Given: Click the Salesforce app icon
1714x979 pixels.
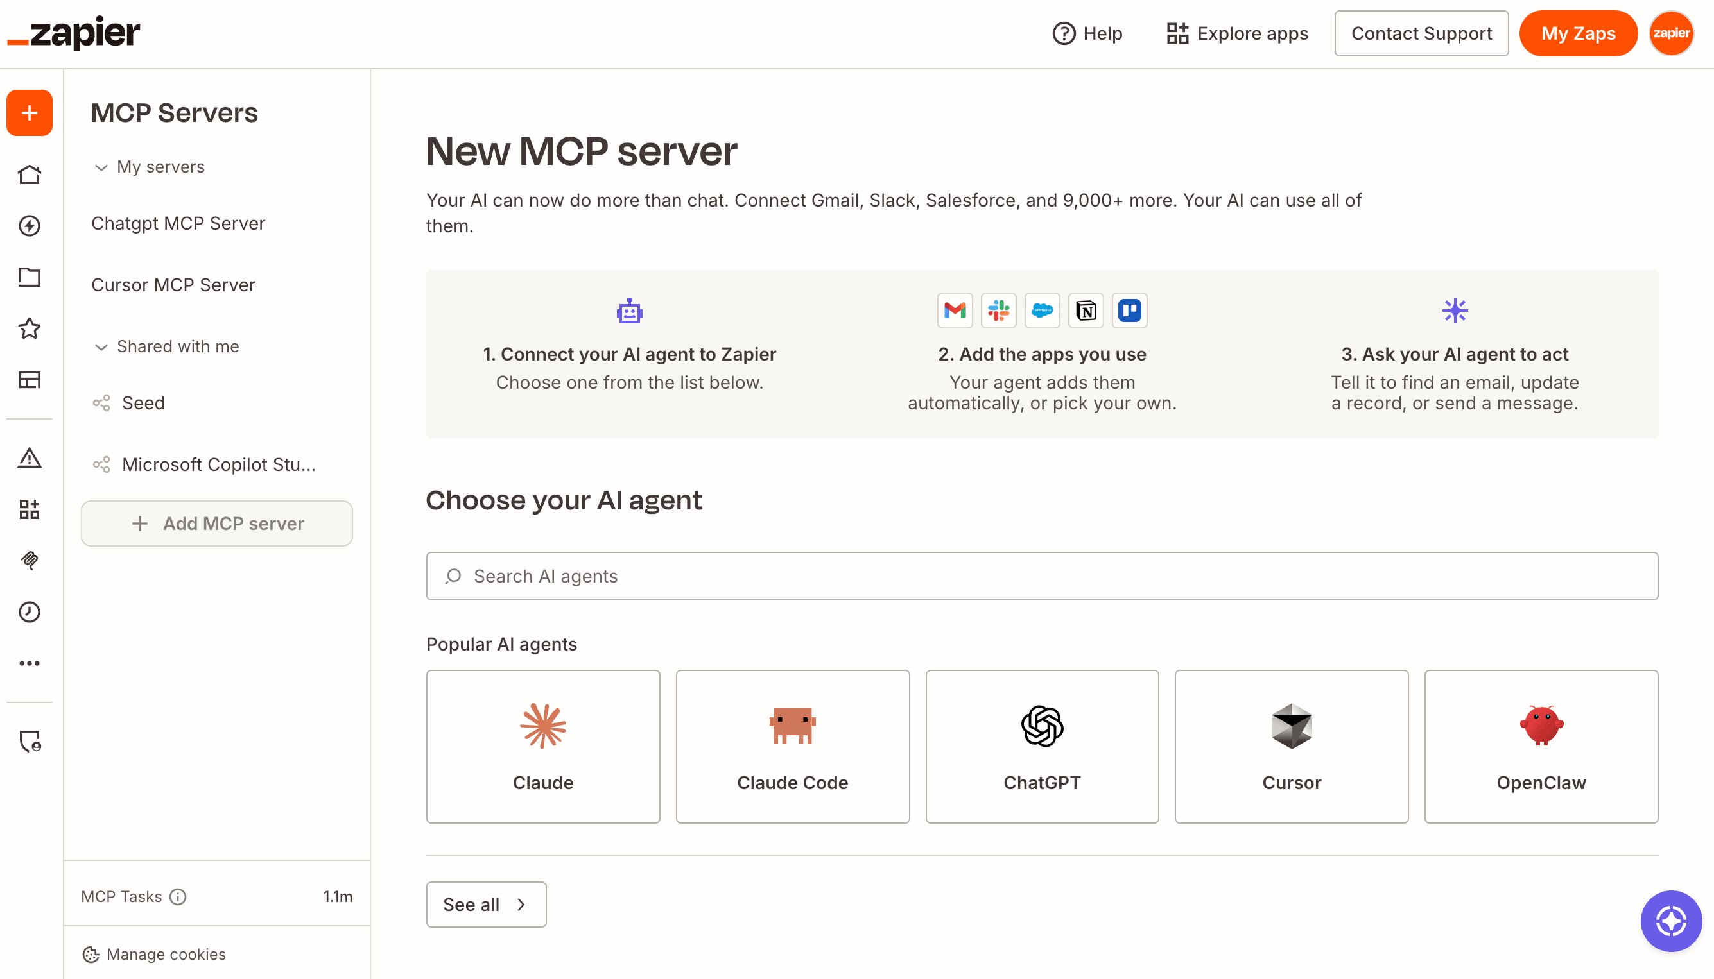Looking at the screenshot, I should point(1042,311).
